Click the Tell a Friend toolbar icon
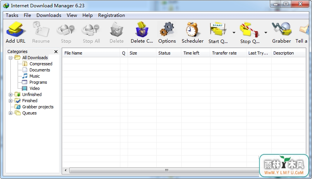 [304, 30]
